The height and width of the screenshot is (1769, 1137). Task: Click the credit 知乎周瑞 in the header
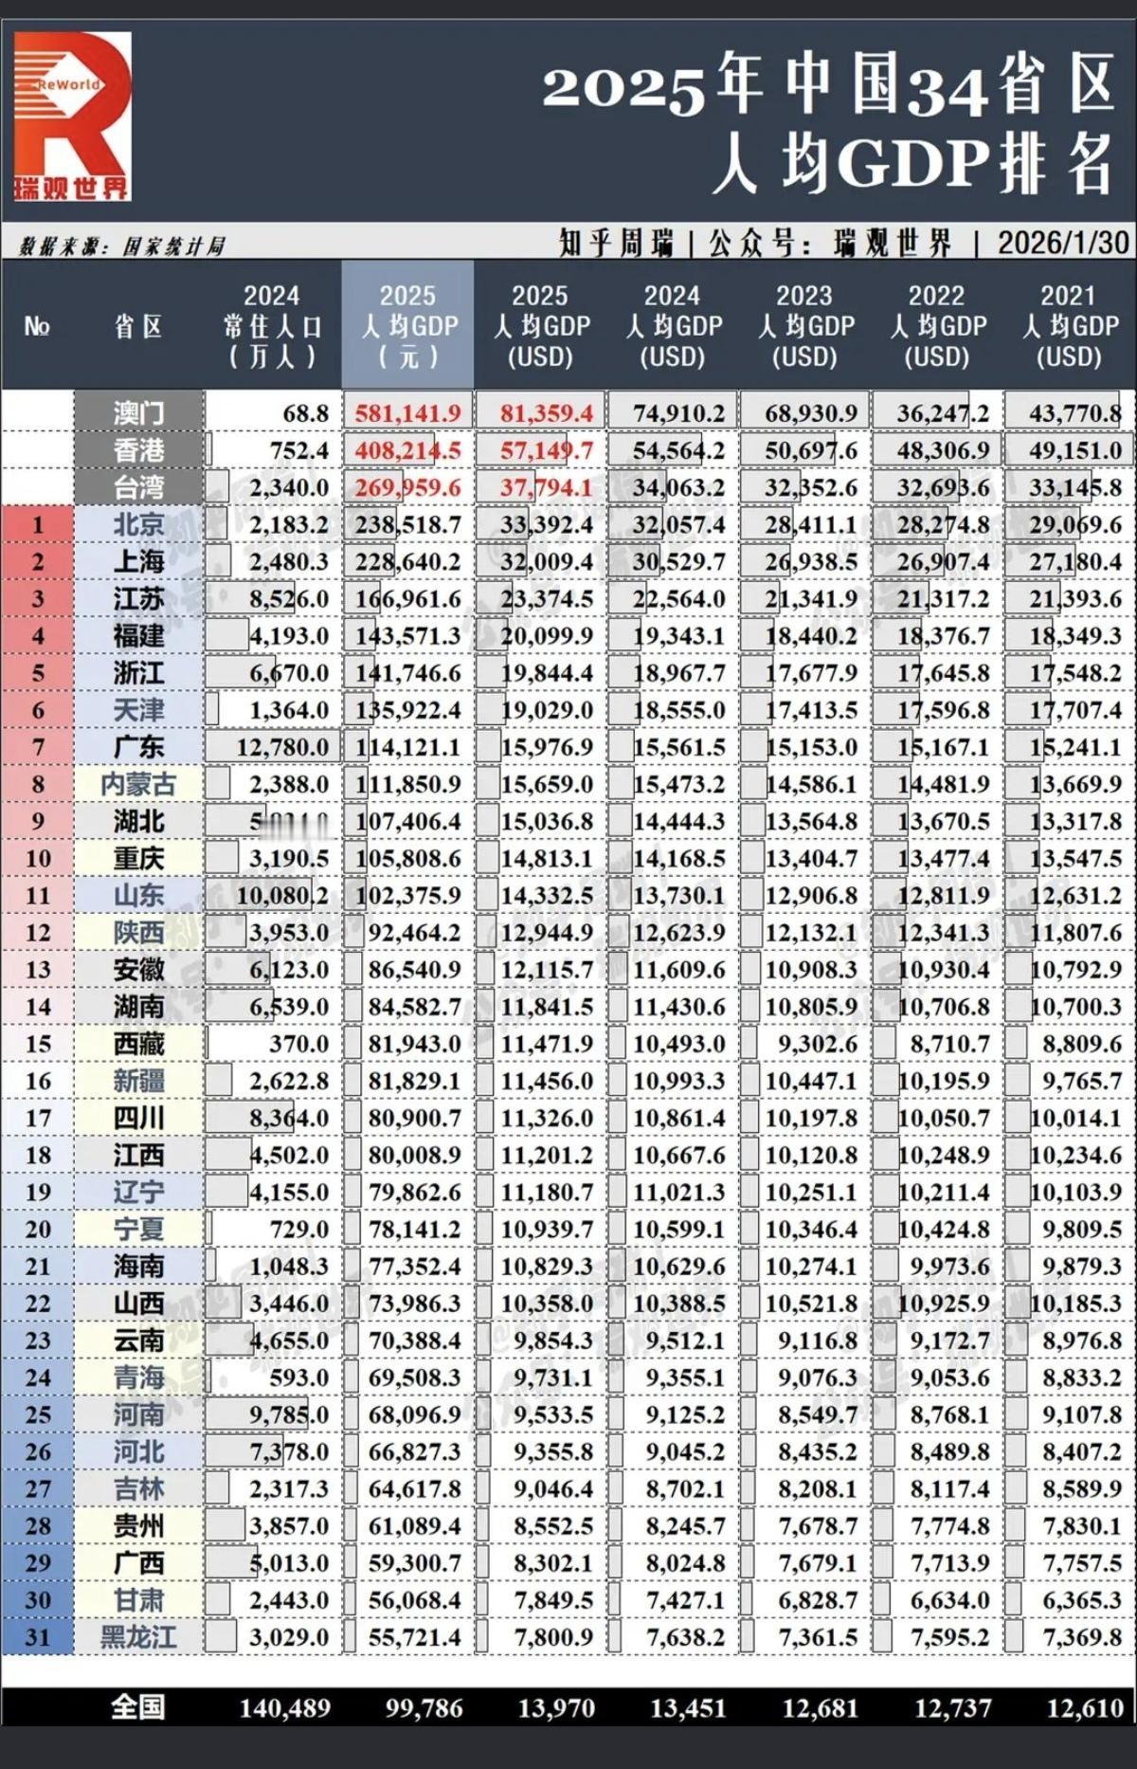pyautogui.click(x=616, y=244)
